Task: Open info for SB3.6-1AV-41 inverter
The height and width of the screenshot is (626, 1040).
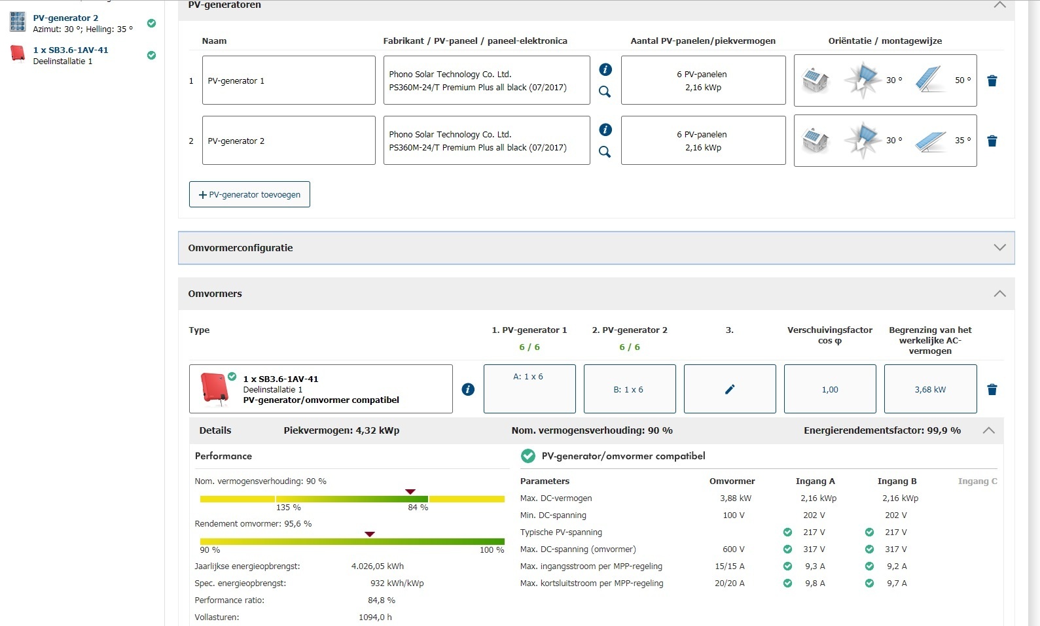Action: click(x=468, y=389)
